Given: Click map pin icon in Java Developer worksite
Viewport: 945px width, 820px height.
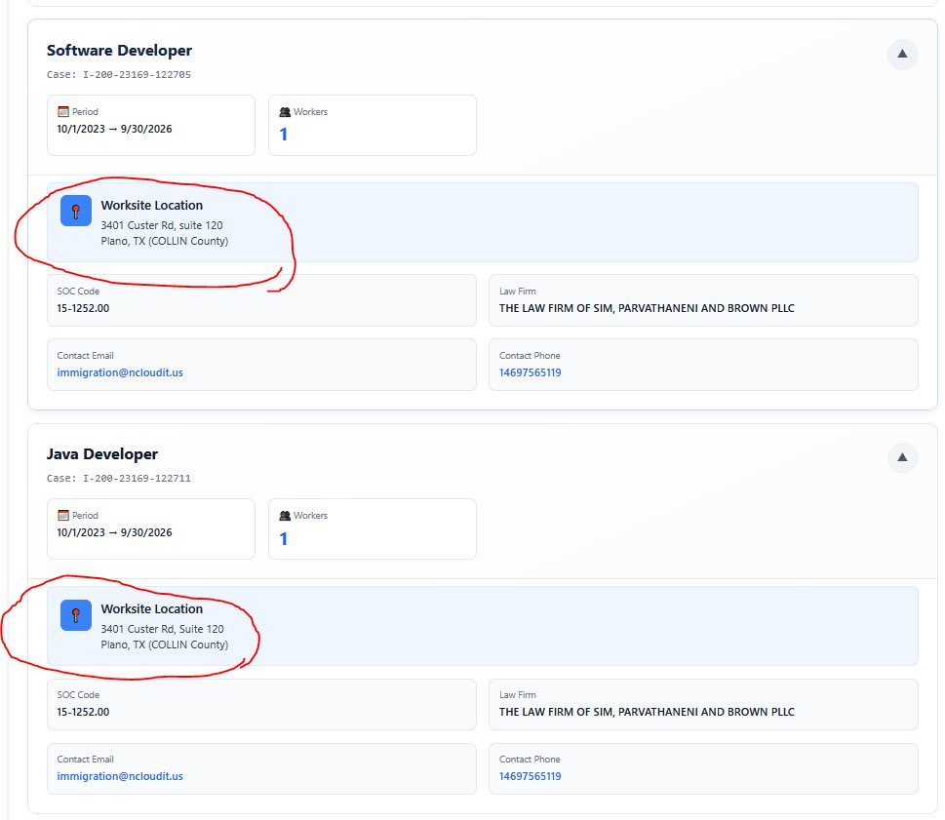Looking at the screenshot, I should [x=76, y=614].
